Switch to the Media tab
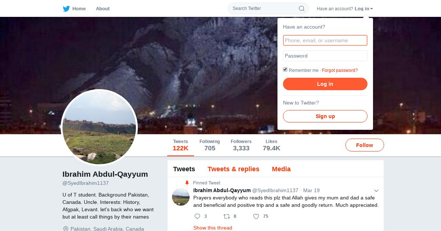This screenshot has width=441, height=231. click(x=281, y=169)
